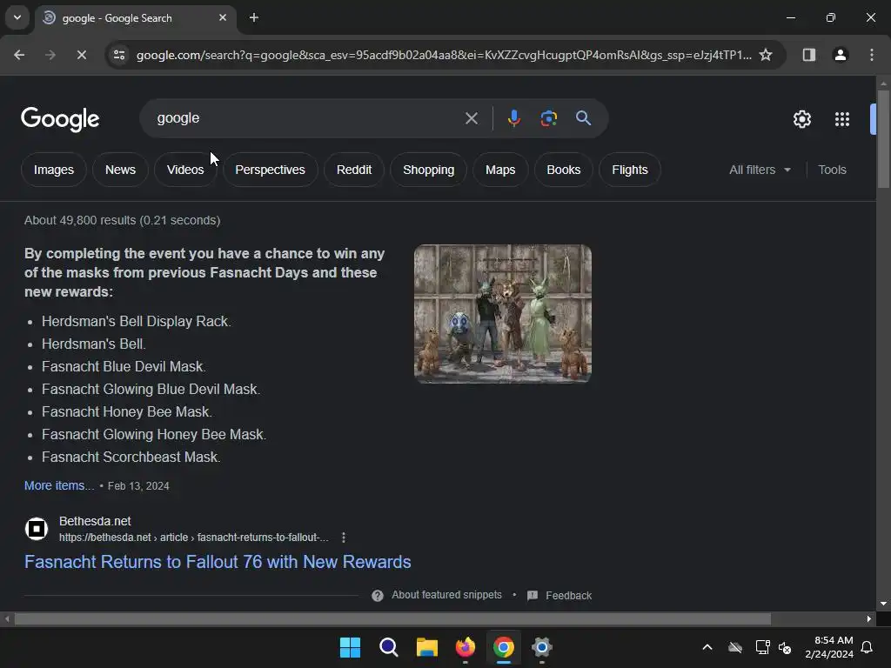891x668 pixels.
Task: Open the Flights filter
Action: point(630,170)
